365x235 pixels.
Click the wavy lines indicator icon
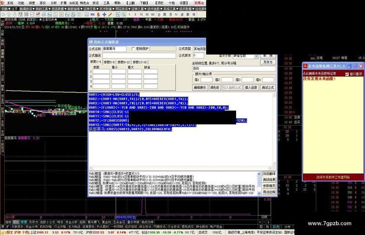pos(86,14)
